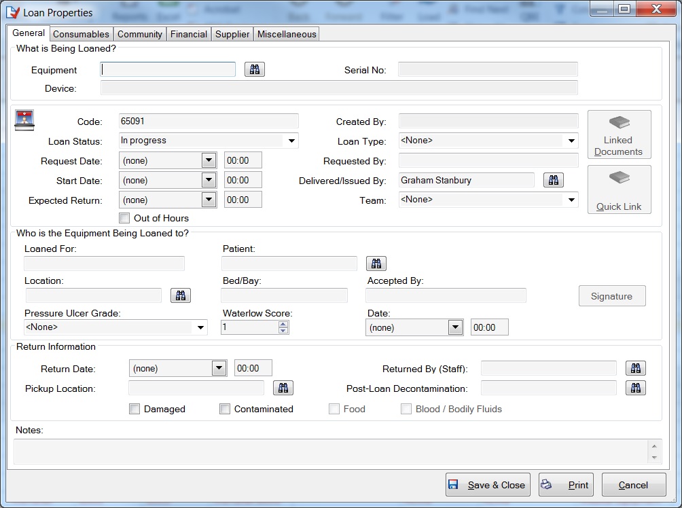Close the Loan Properties window

pos(656,9)
